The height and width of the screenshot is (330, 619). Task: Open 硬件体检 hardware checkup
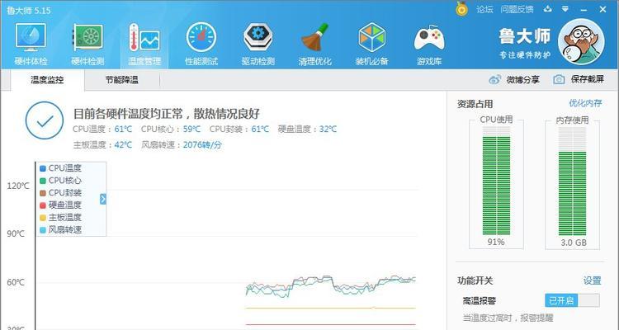tap(31, 45)
